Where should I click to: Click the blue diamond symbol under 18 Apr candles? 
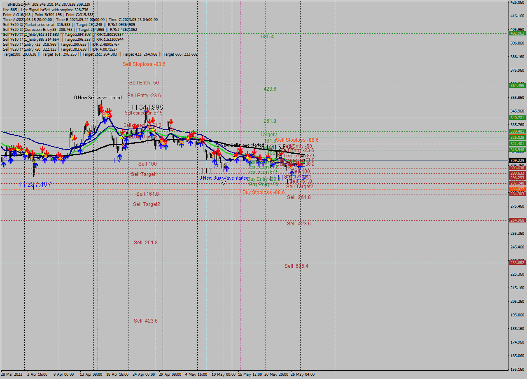[119, 161]
